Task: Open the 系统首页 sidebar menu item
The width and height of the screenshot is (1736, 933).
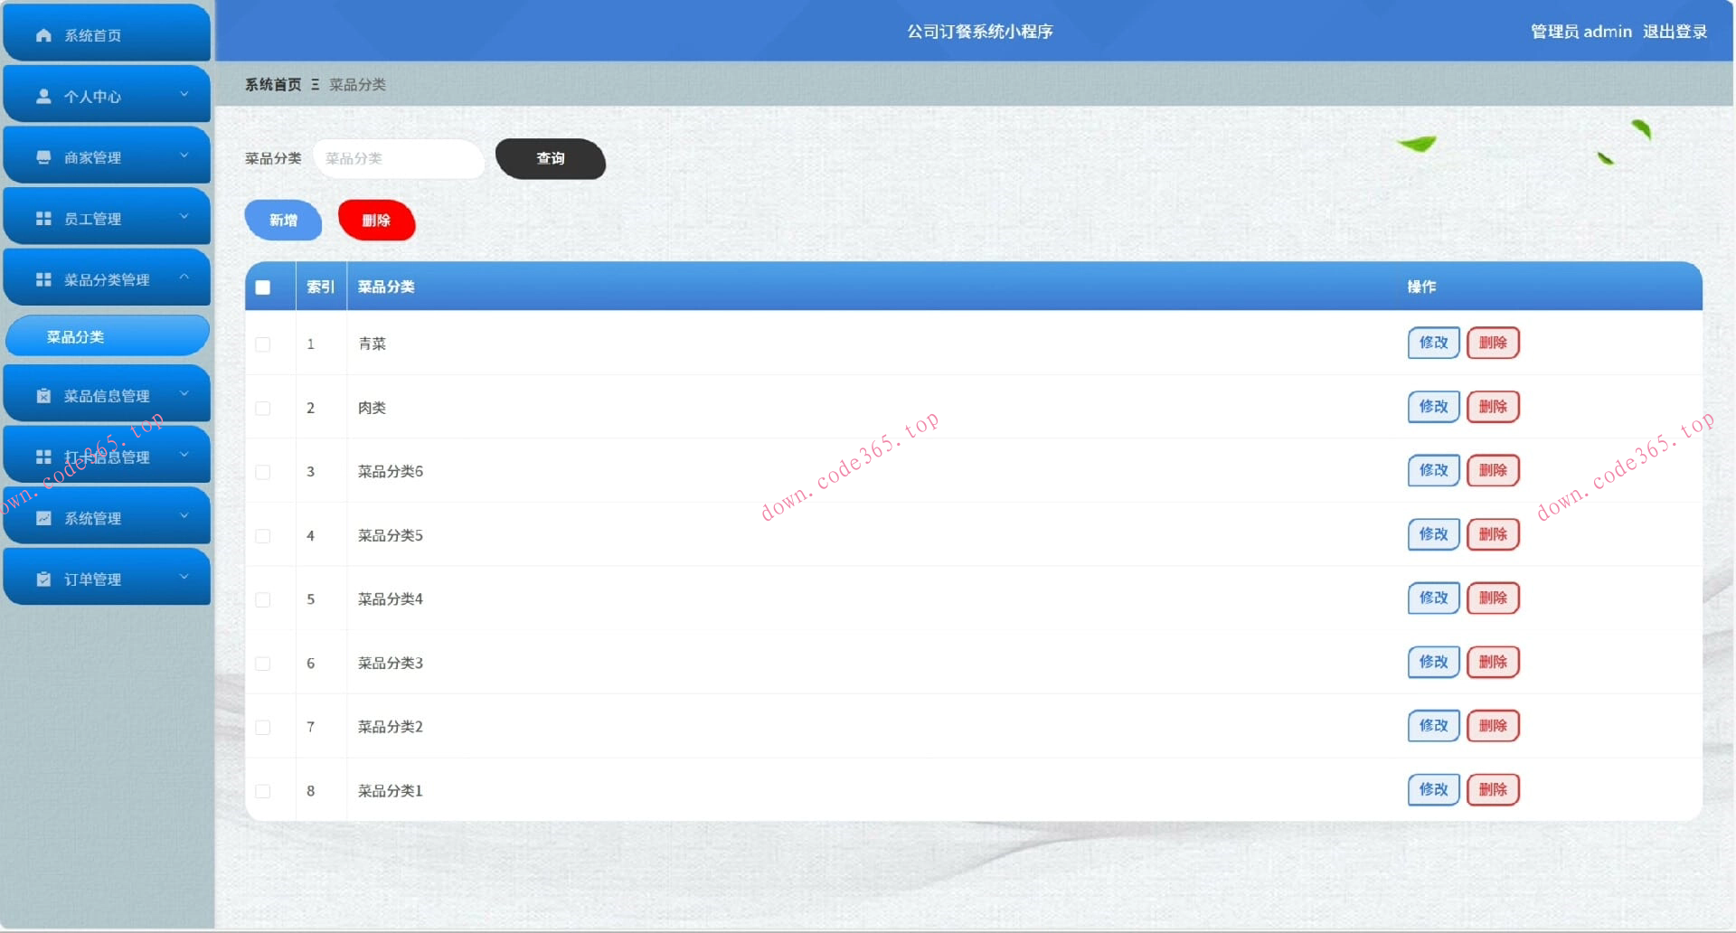Action: pos(107,34)
